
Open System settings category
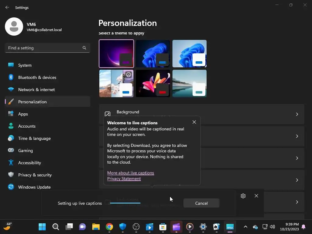[47, 65]
